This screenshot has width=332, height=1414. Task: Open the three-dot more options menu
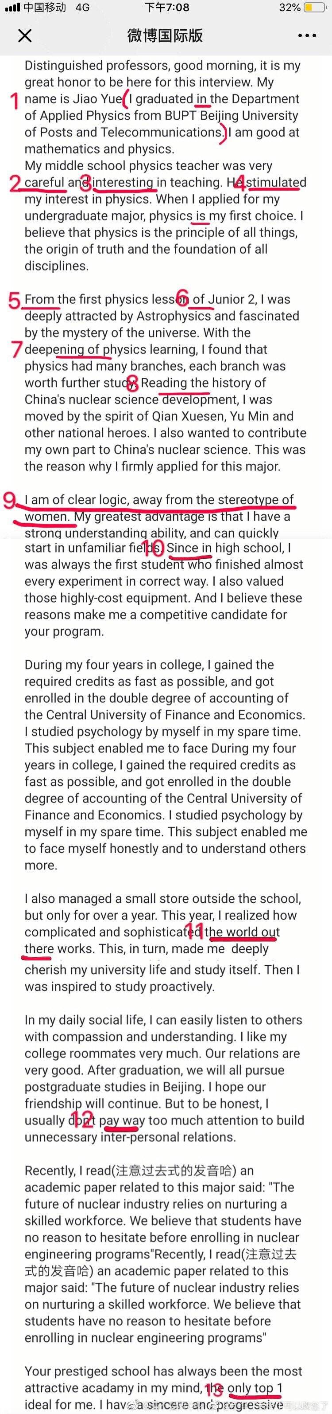coord(307,35)
